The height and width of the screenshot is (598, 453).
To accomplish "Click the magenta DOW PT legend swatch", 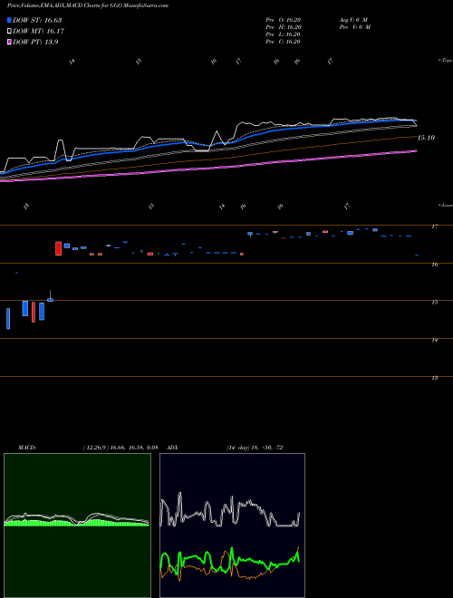I will (x=9, y=43).
